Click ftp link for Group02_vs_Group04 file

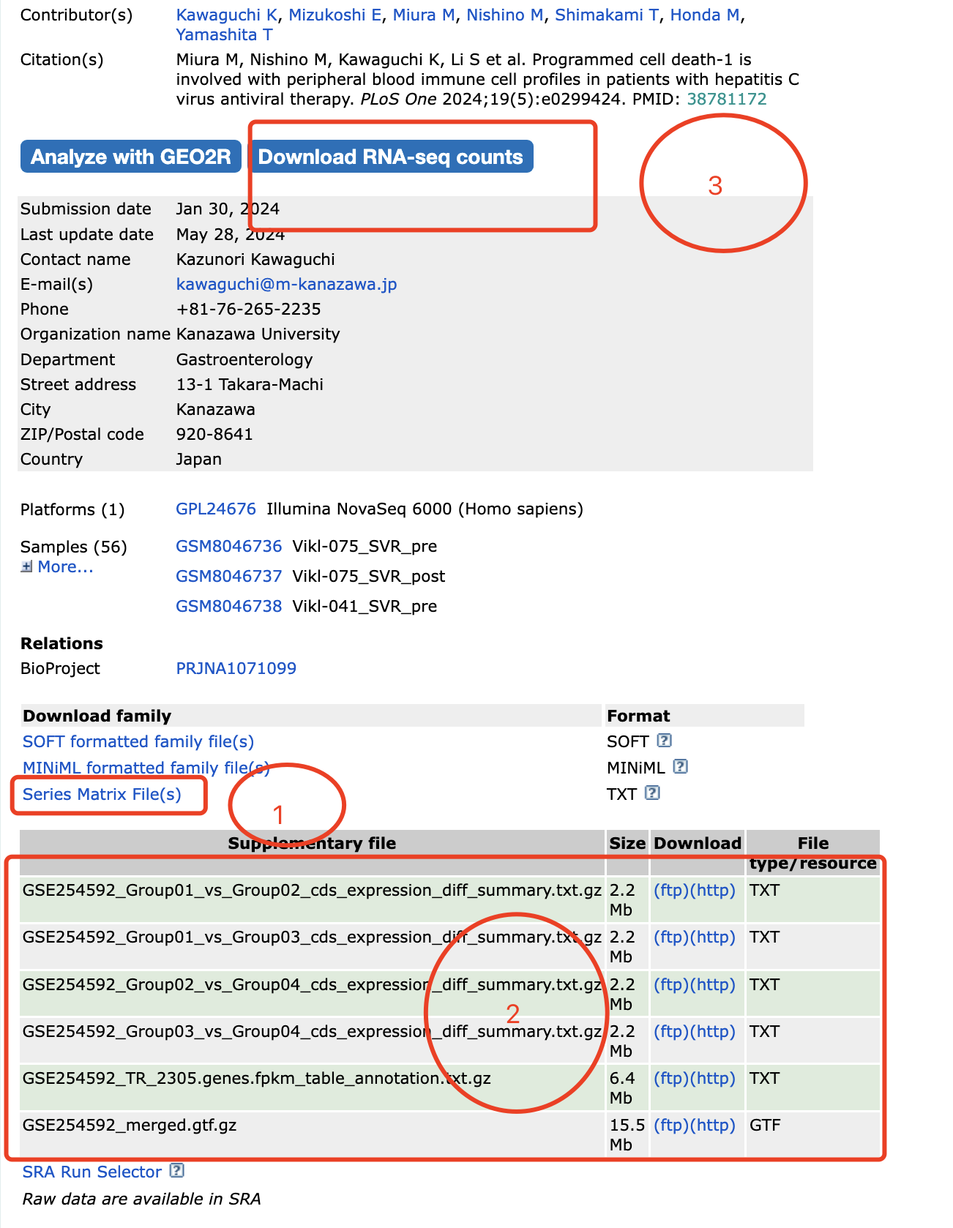coord(671,984)
